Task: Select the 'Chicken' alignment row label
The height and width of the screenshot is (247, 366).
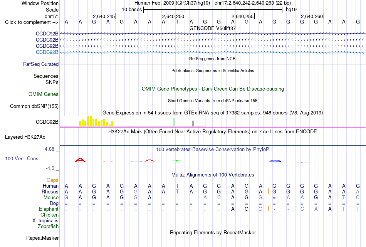Action: [x=49, y=215]
